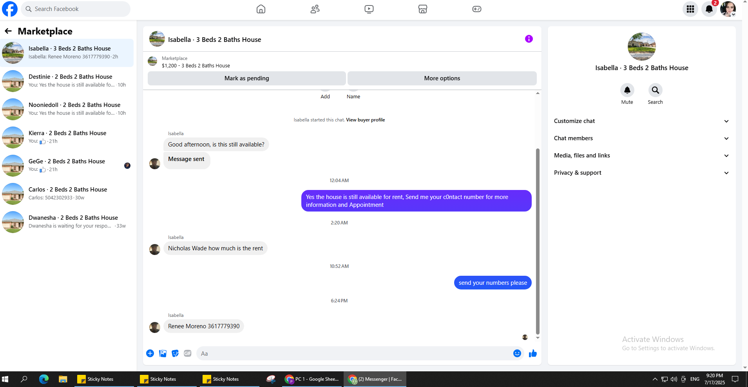Click in the Search Facebook field
The width and height of the screenshot is (748, 387).
click(x=76, y=9)
